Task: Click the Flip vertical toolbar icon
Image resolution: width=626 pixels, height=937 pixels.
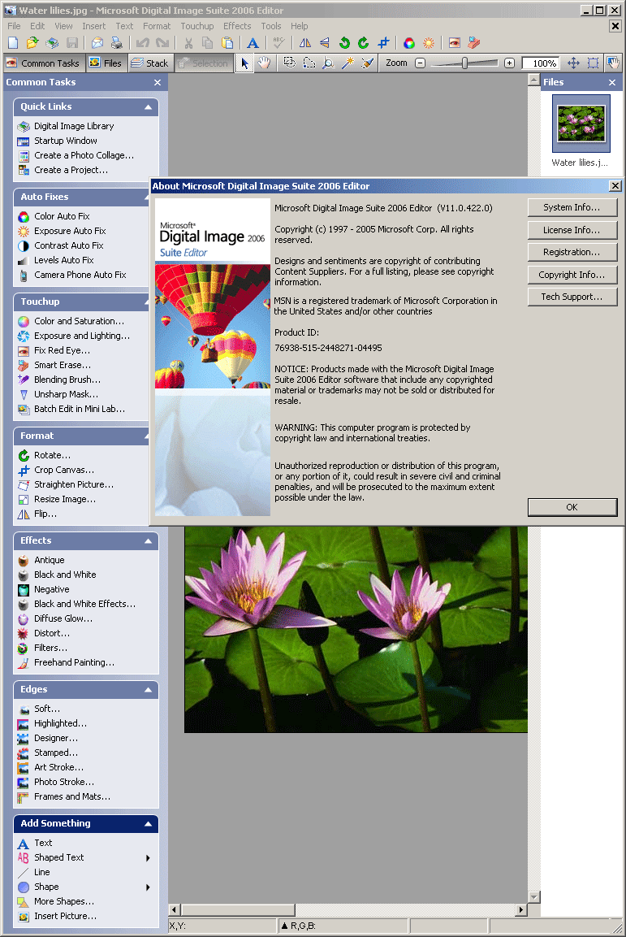Action: click(x=325, y=43)
